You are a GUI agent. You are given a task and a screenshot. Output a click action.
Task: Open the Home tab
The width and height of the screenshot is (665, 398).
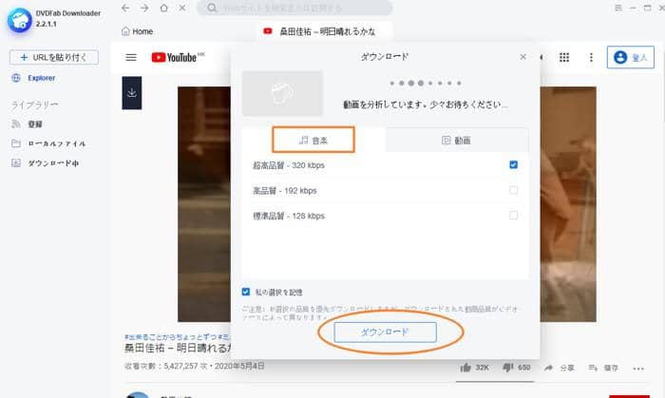tap(138, 31)
